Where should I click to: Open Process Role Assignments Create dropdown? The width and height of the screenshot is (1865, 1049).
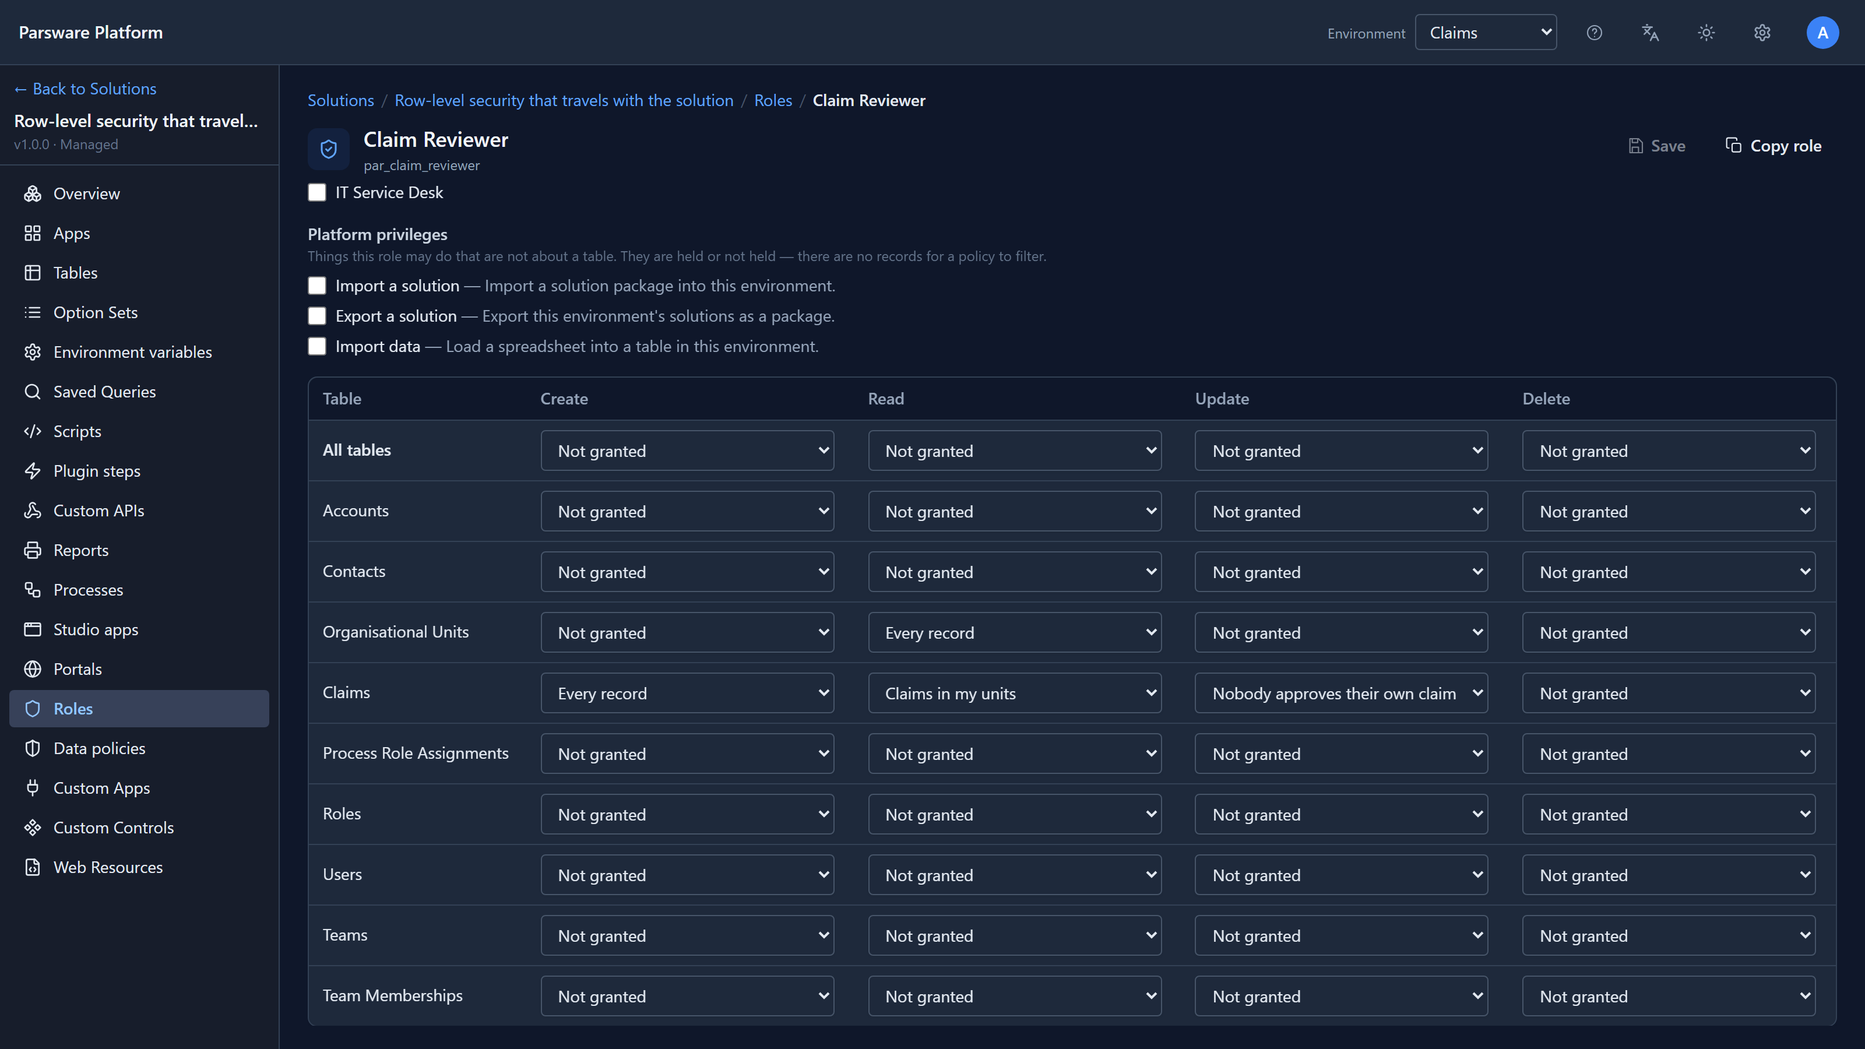pos(687,754)
